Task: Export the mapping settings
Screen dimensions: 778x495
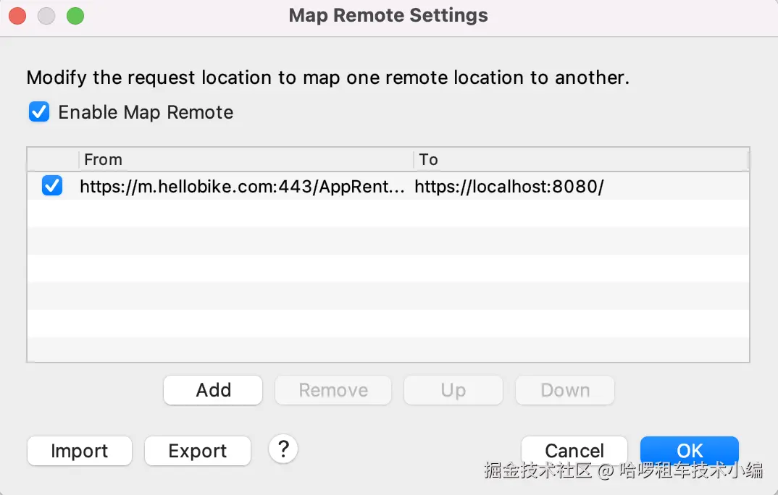Action: (x=198, y=451)
